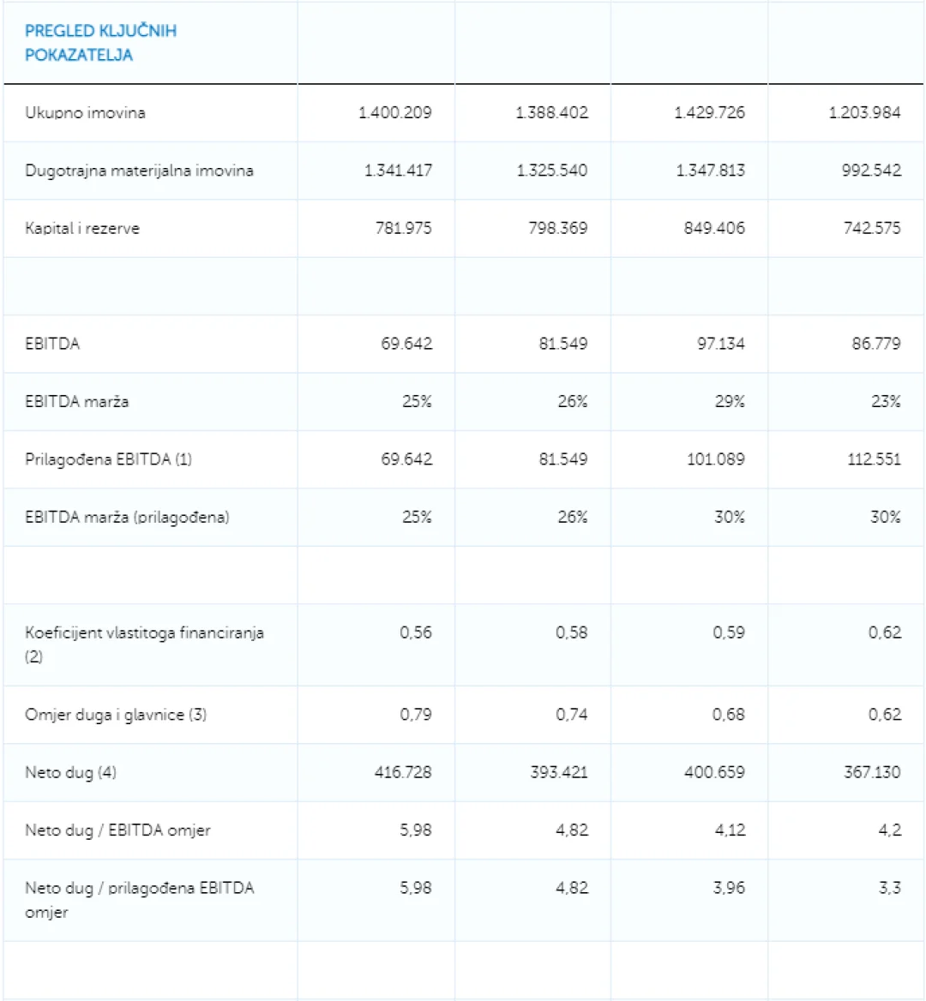The width and height of the screenshot is (926, 1001).
Task: Click the Neto dug (4) label
Action: [70, 772]
